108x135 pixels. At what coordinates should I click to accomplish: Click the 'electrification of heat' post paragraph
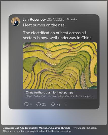click(58, 35)
